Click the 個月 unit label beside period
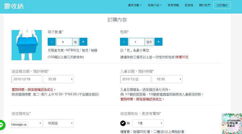Screen dimensions: 242x134 (x=149, y=42)
